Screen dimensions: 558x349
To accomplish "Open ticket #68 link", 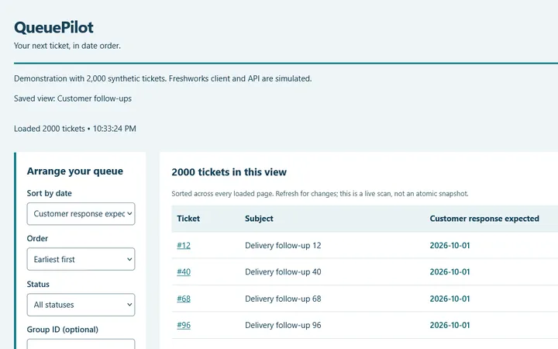I will point(184,299).
